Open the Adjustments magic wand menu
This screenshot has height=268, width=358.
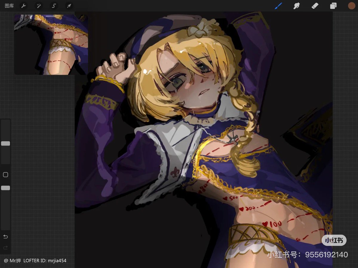[x=38, y=6]
